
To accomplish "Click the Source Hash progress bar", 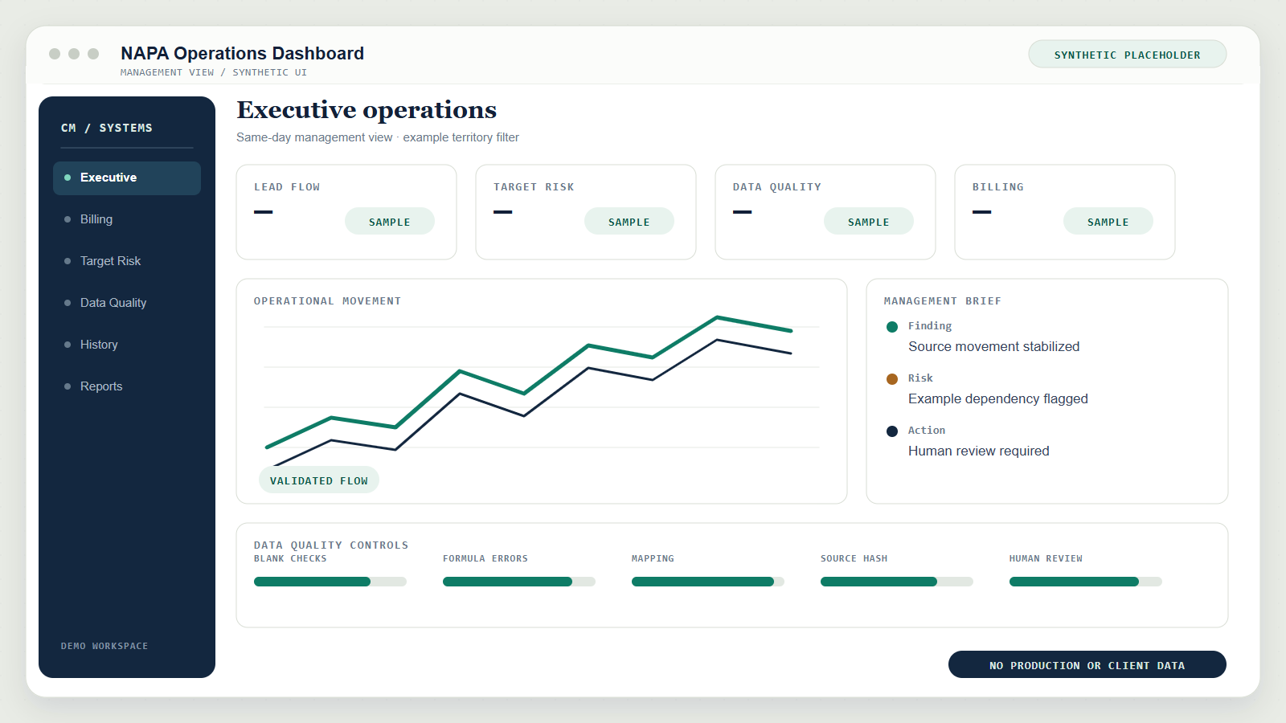I will pyautogui.click(x=897, y=582).
